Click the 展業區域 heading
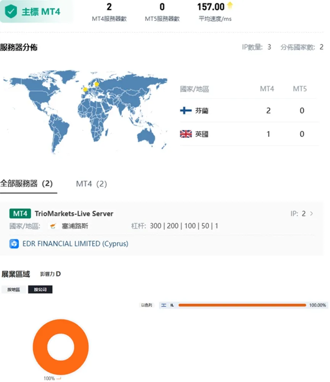330x382 pixels. point(16,274)
